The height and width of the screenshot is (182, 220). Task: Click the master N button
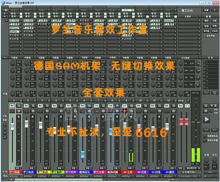tap(188, 101)
